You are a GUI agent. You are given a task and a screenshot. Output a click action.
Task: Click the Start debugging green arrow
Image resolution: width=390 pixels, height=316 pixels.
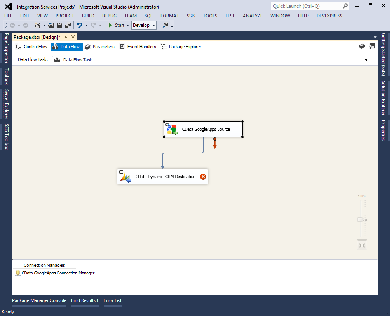pos(110,25)
